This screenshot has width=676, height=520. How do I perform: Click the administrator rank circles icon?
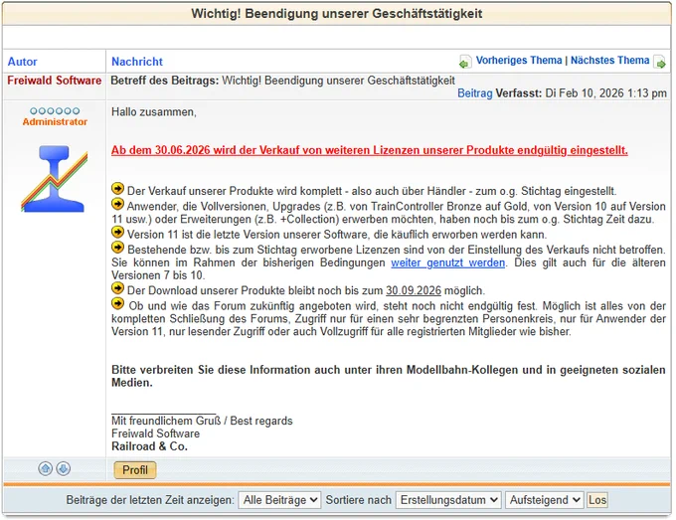pos(55,110)
